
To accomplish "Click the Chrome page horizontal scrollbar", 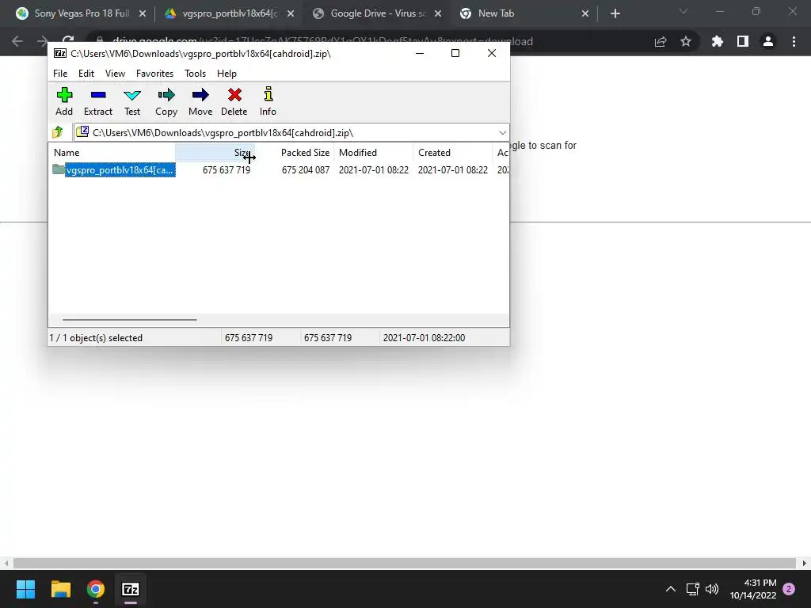I will pos(405,563).
